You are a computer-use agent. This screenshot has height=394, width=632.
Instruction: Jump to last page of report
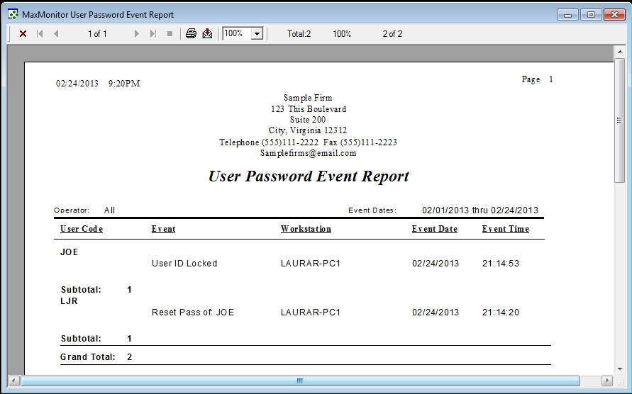[153, 33]
